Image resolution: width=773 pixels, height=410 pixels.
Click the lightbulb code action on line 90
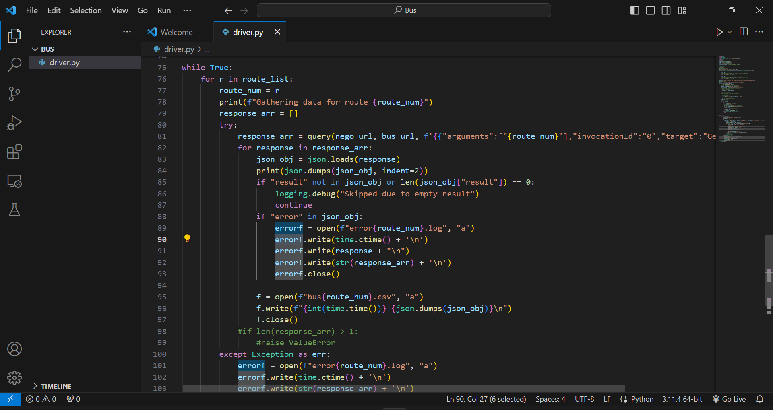point(187,239)
